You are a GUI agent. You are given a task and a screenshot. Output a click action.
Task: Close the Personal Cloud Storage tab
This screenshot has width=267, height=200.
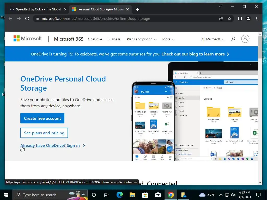127,9
